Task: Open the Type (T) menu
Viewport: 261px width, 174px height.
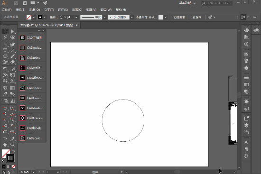Action: (x=49, y=10)
